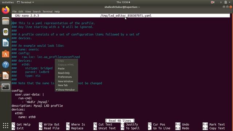Viewport: 233px width, 131px height.
Task: Click the ^U Uncut Text shortcut label
Action: (x=104, y=128)
